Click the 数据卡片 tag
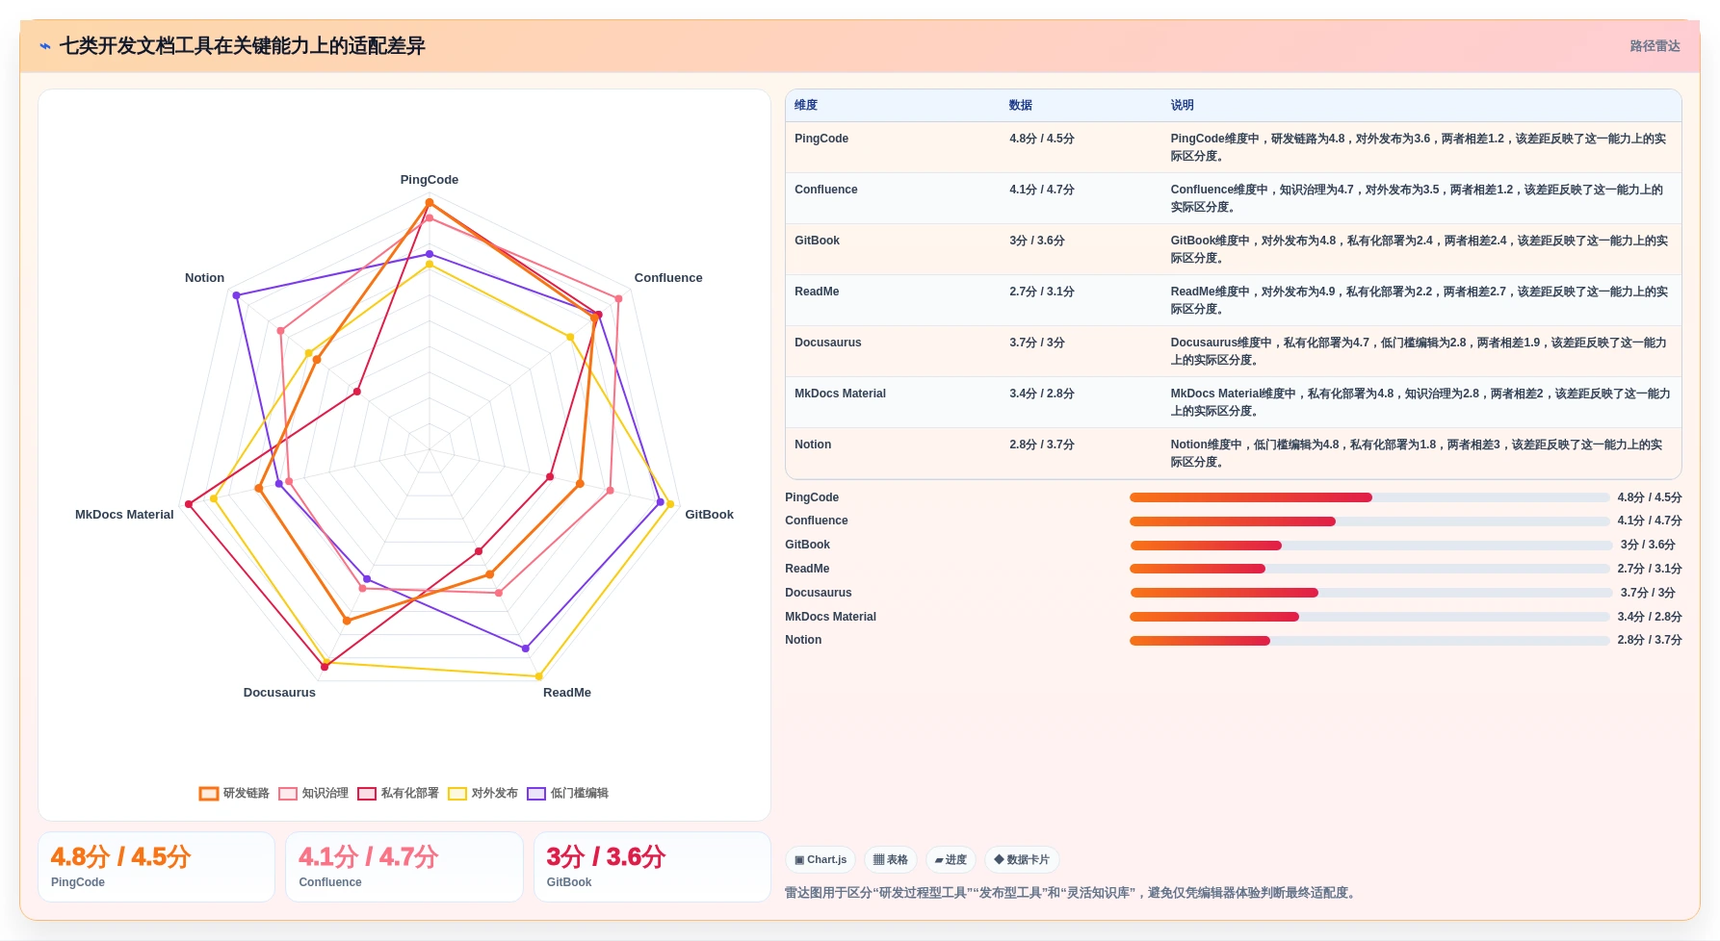This screenshot has width=1720, height=941. click(1022, 860)
